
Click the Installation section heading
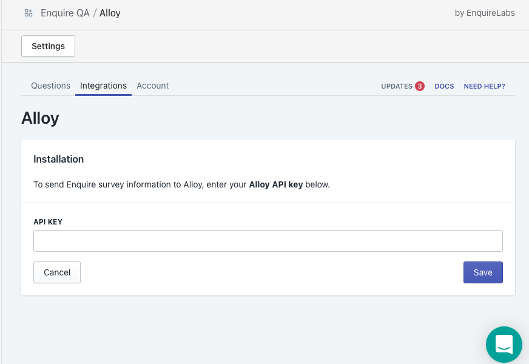58,159
